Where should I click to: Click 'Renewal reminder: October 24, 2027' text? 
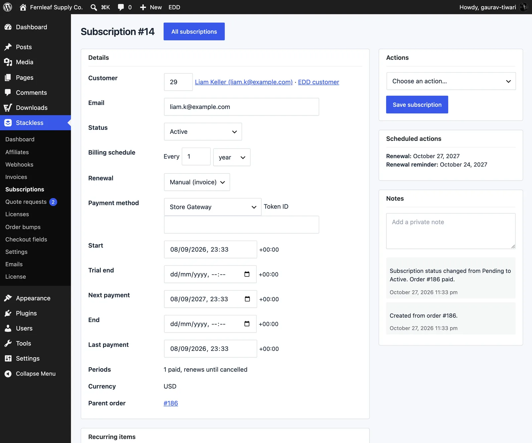point(437,165)
